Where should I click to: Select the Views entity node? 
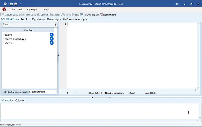coord(8,43)
